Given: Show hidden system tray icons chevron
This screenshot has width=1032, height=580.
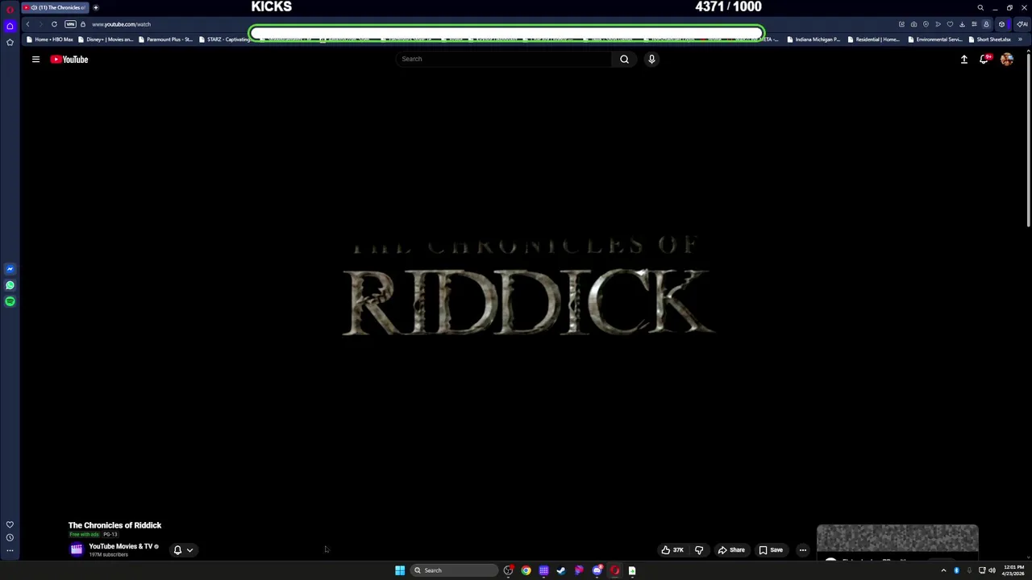Looking at the screenshot, I should [943, 570].
